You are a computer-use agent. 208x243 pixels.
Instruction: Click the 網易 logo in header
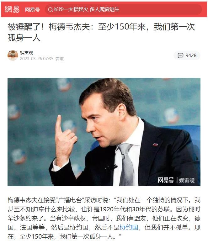pos(12,9)
